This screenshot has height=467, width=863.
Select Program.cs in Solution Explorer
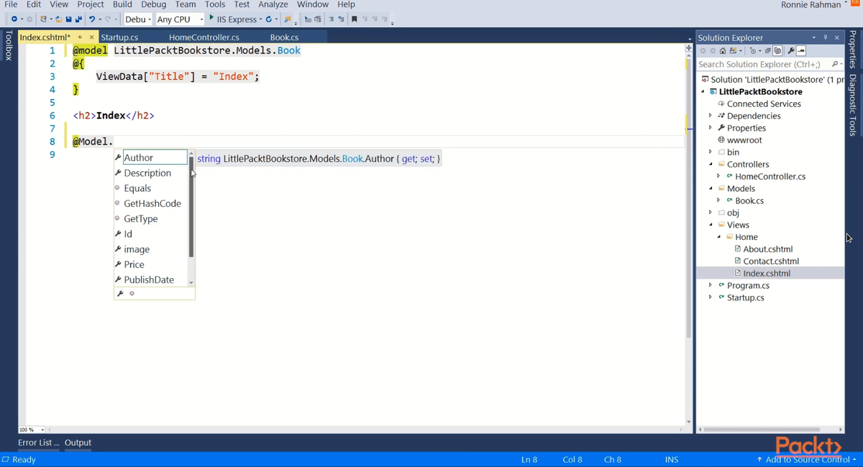click(x=747, y=285)
